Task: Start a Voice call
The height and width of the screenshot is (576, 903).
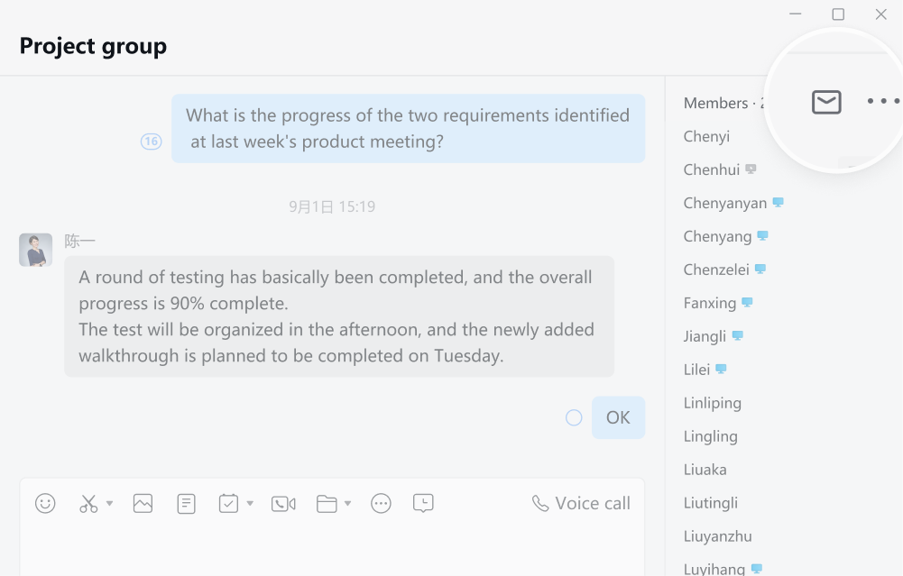Action: click(x=581, y=504)
